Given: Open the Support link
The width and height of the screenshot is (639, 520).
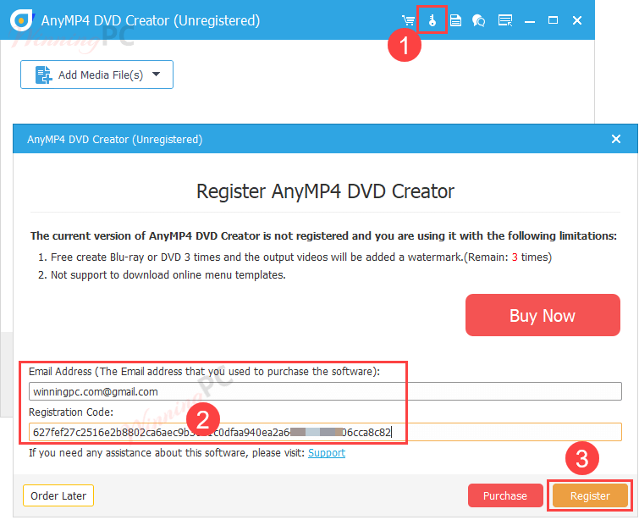Looking at the screenshot, I should (327, 453).
